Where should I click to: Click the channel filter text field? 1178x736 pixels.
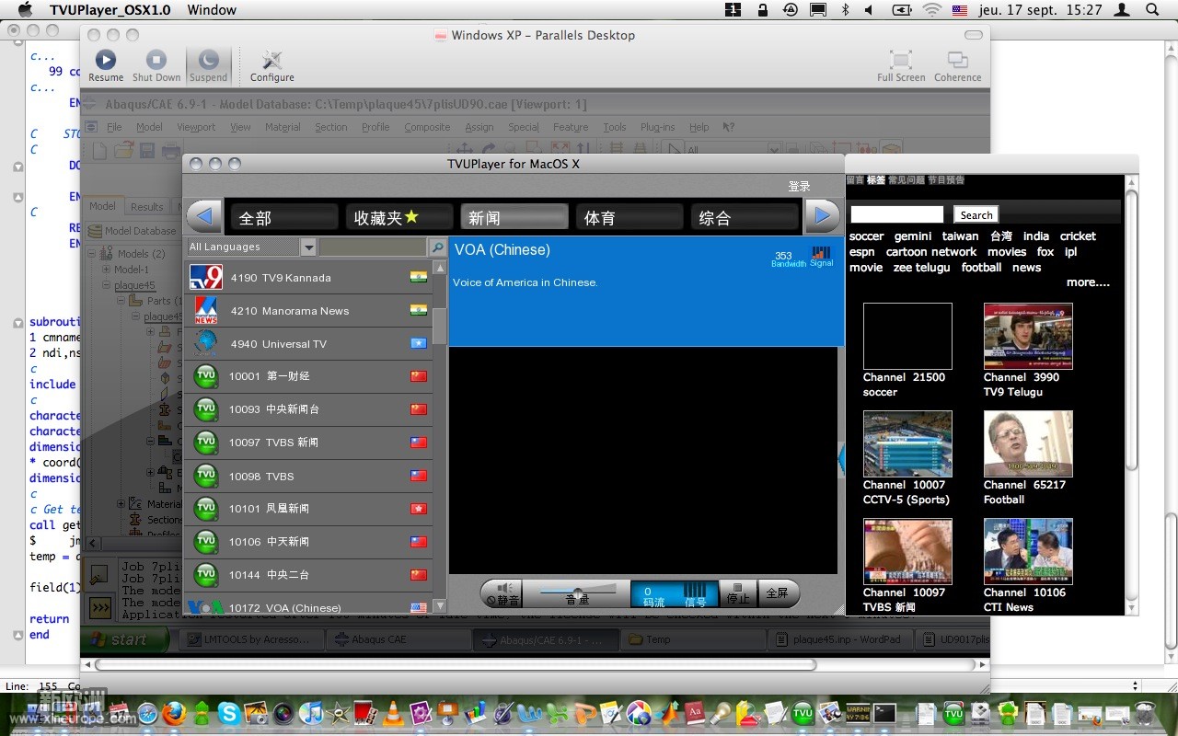point(374,247)
